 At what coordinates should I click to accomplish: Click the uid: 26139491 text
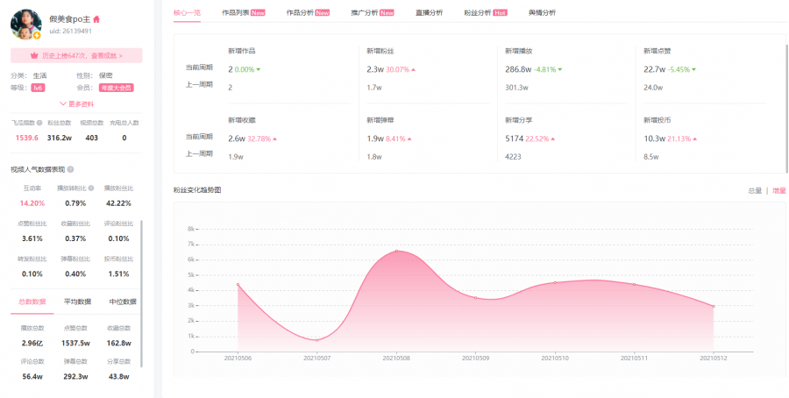[x=70, y=32]
